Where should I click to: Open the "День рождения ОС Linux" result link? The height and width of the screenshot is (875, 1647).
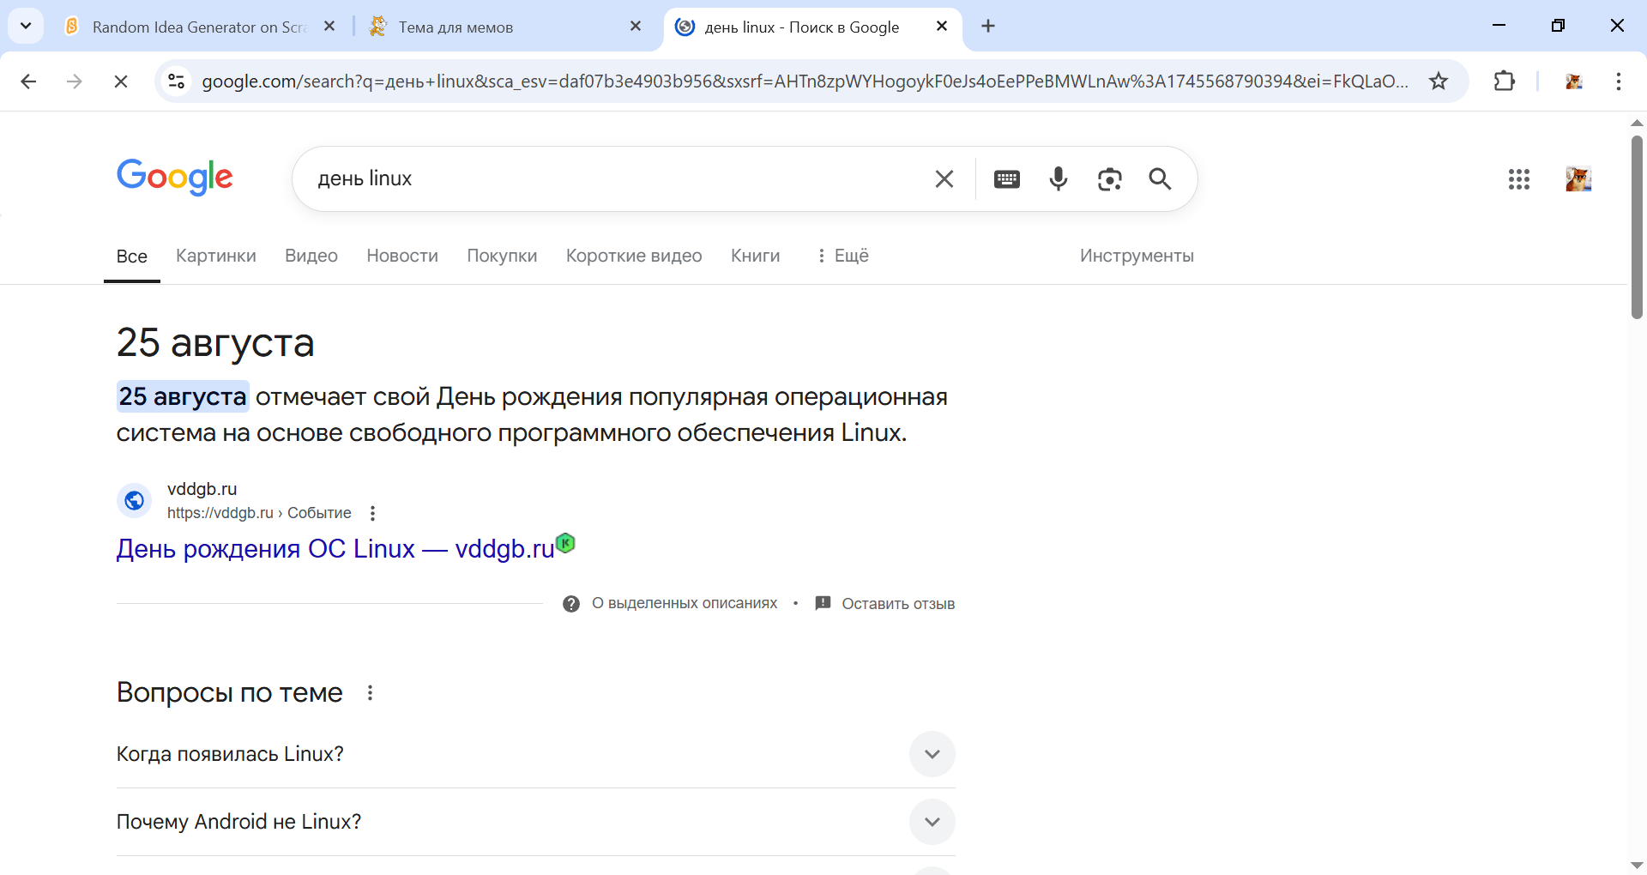(335, 549)
